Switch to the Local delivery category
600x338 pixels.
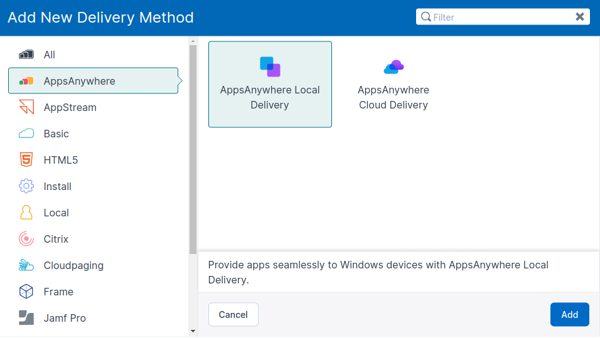[x=56, y=213]
